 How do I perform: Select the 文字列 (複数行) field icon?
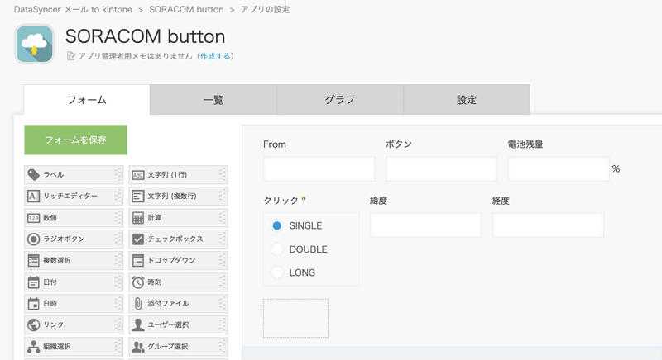pos(138,196)
